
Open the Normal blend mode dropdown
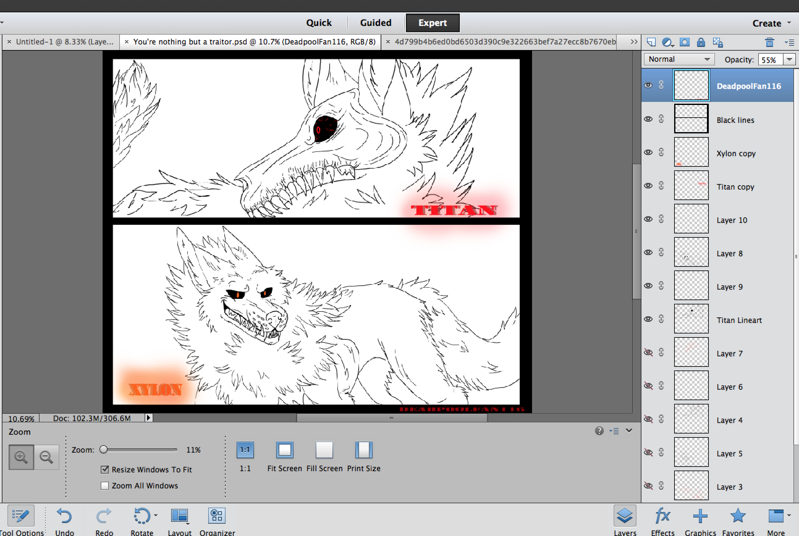pos(679,59)
